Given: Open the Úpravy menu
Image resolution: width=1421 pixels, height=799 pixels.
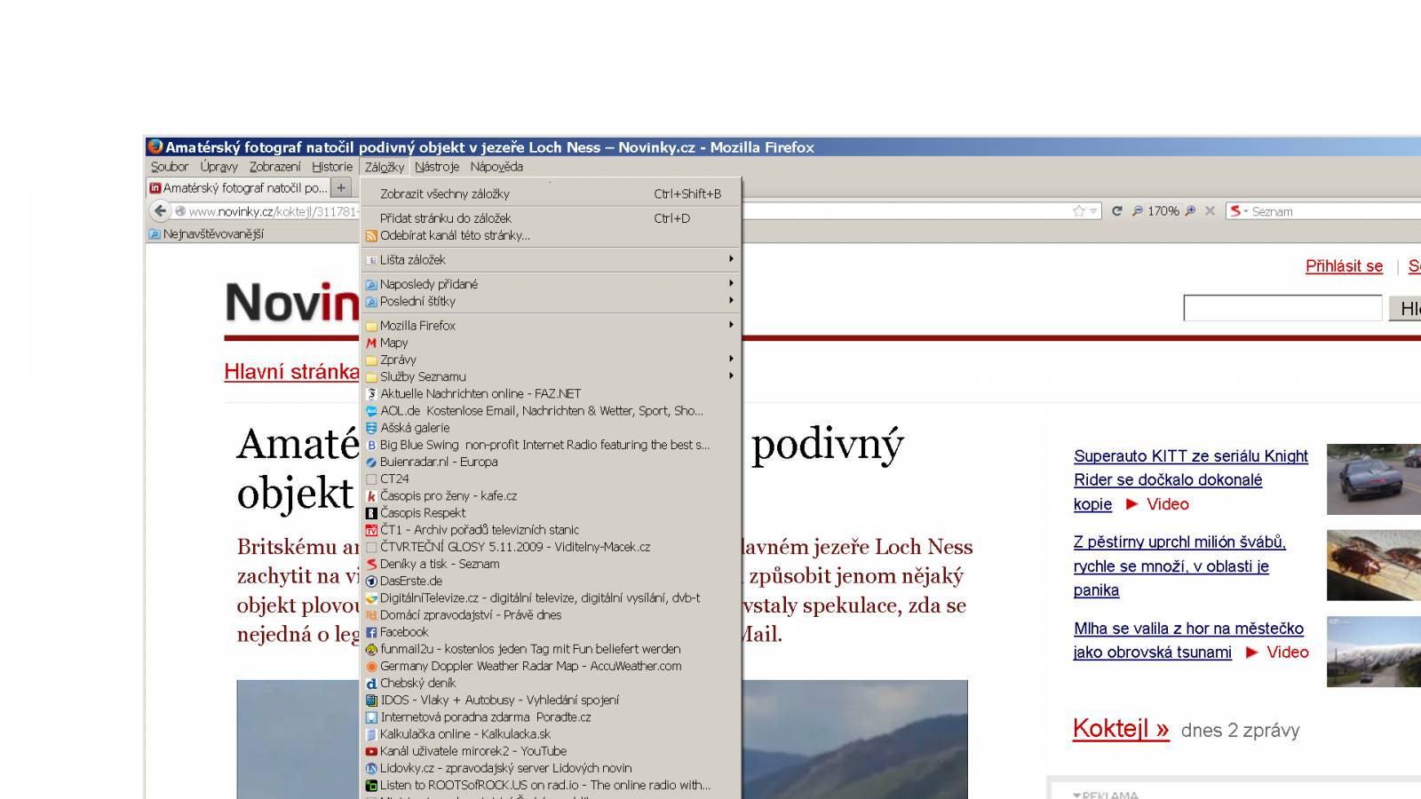Looking at the screenshot, I should point(218,167).
